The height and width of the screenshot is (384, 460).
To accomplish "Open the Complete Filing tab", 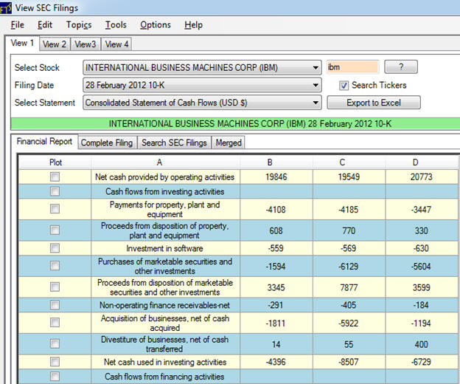I will coord(107,143).
